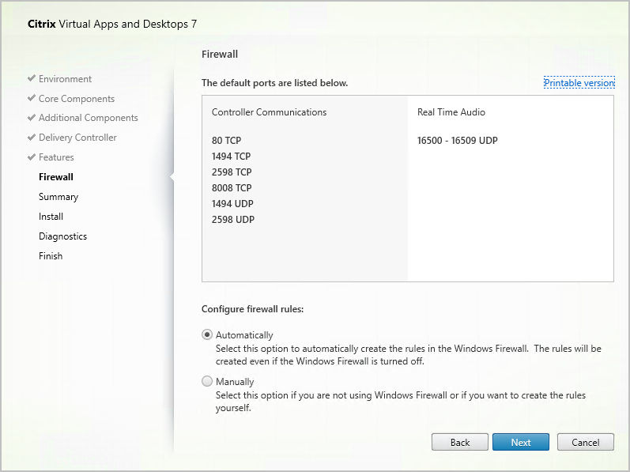The width and height of the screenshot is (630, 472).
Task: Select the 8008 TCP port entry
Action: (x=232, y=188)
